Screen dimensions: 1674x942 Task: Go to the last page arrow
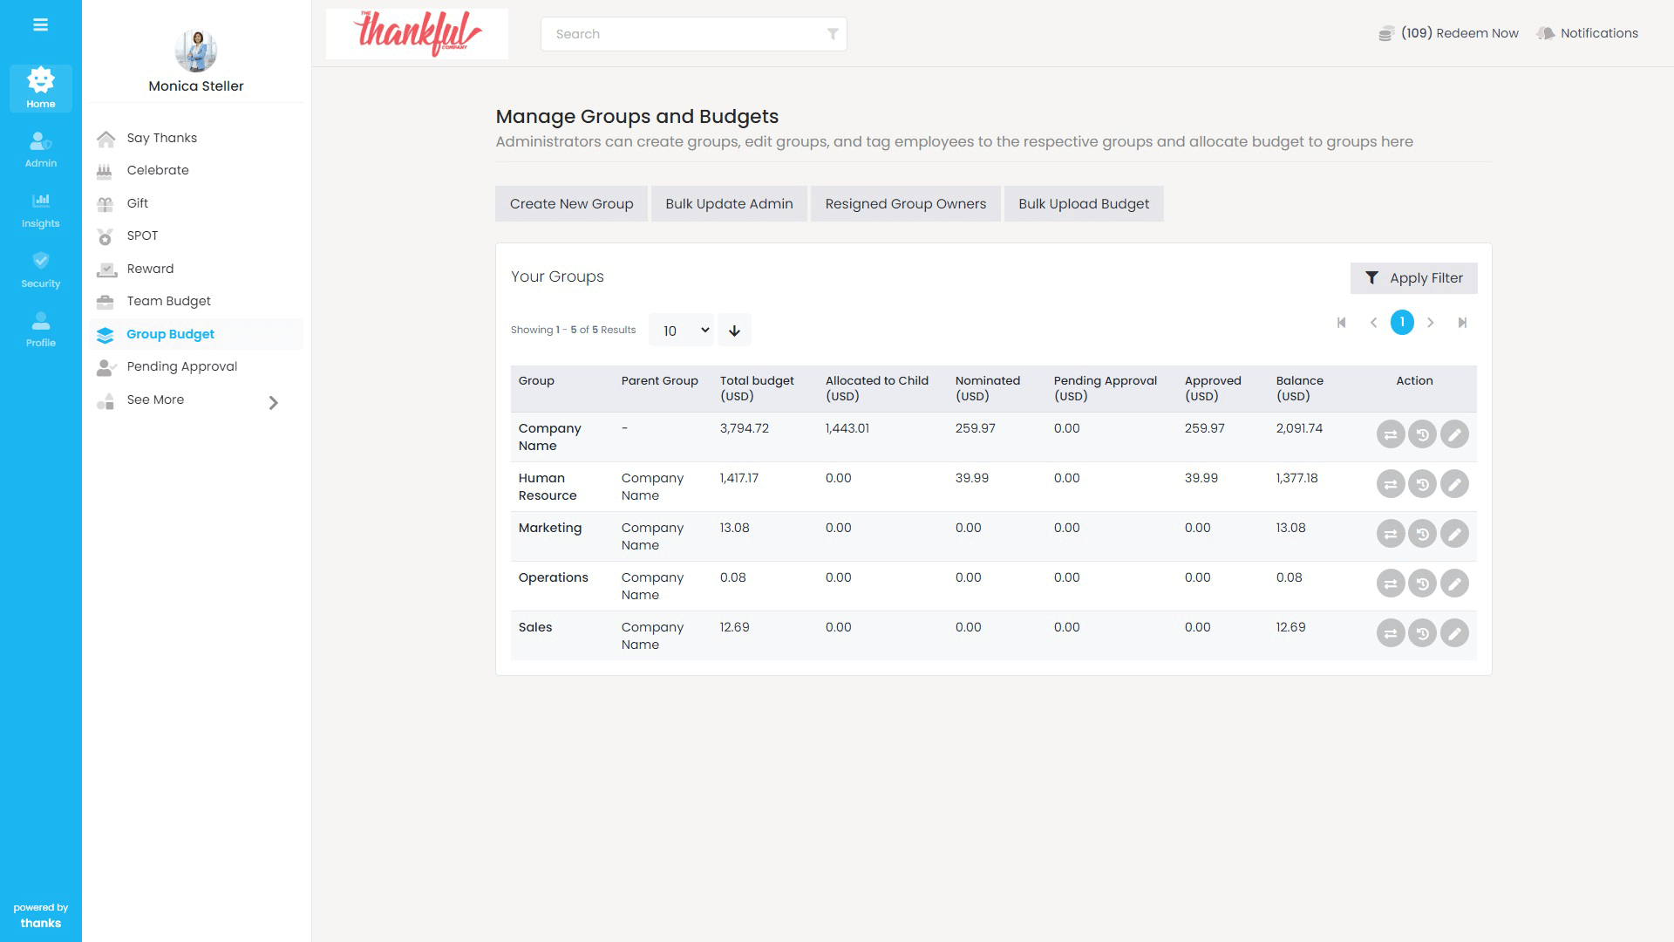click(1462, 323)
